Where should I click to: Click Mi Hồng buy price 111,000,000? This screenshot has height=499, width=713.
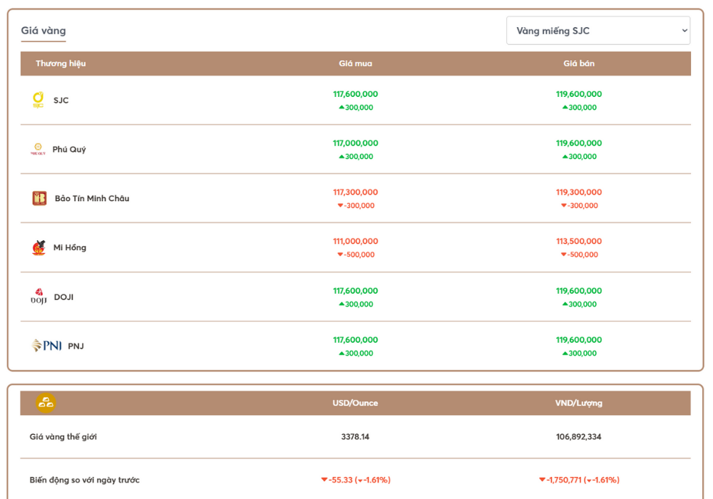click(x=355, y=242)
